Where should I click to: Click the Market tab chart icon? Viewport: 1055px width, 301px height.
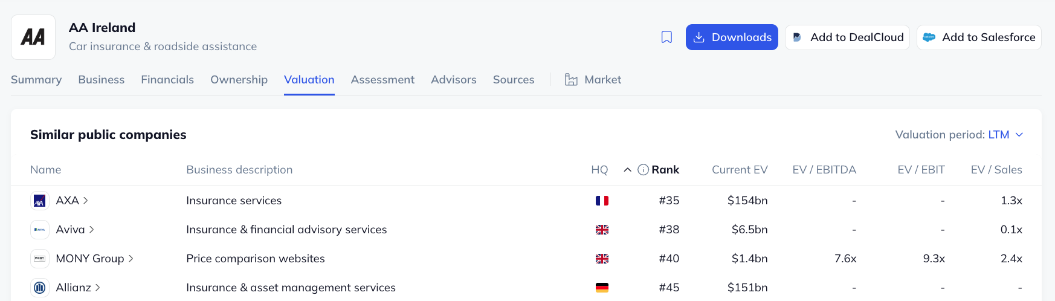tap(571, 80)
